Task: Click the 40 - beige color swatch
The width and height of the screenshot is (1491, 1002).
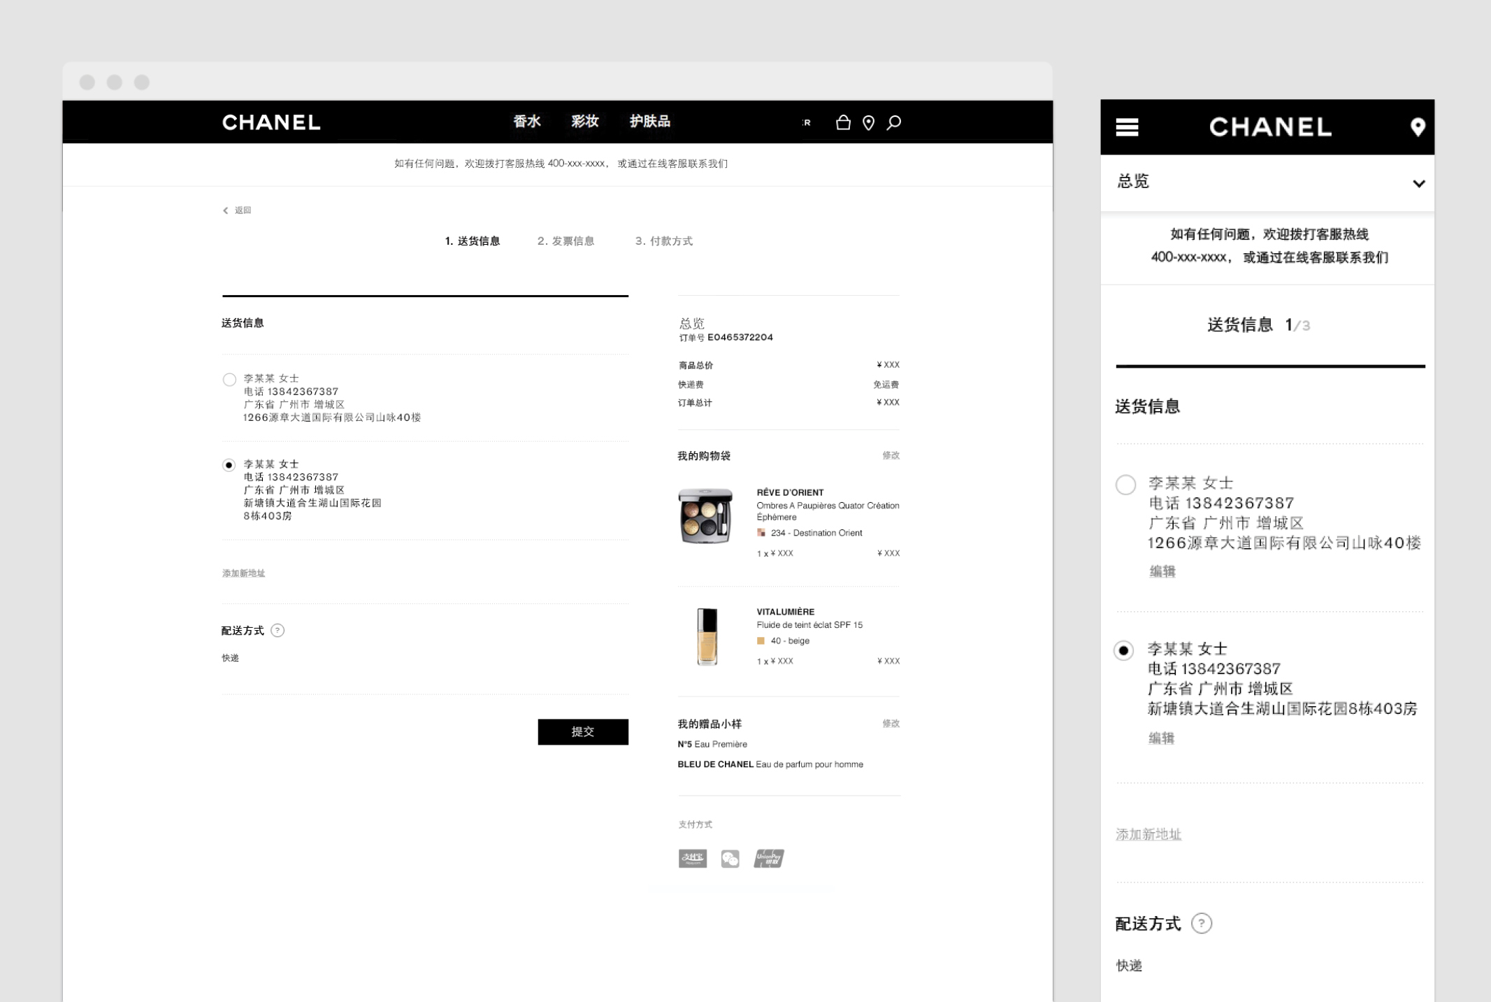Action: [761, 640]
